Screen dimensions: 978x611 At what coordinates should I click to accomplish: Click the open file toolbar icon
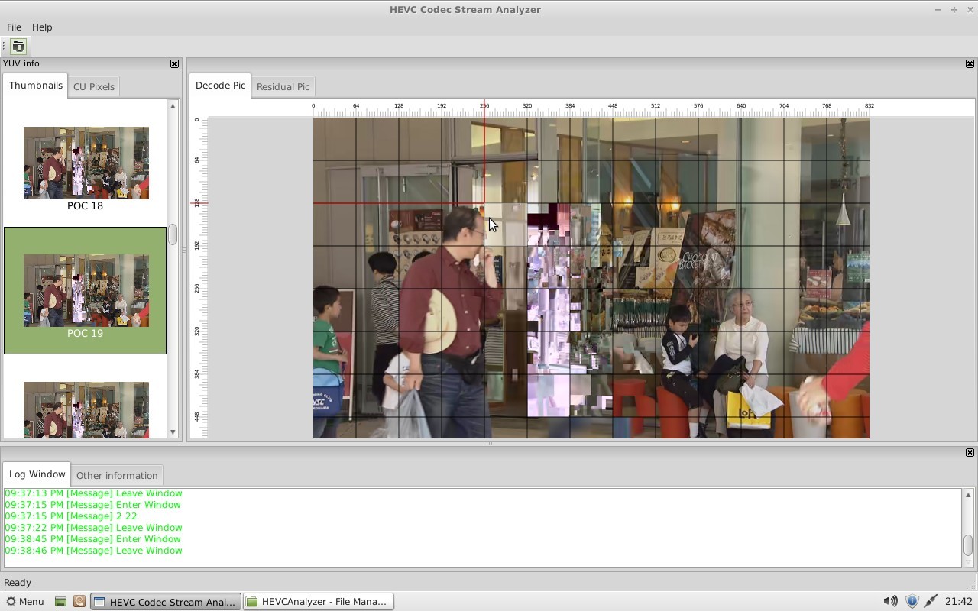tap(18, 47)
